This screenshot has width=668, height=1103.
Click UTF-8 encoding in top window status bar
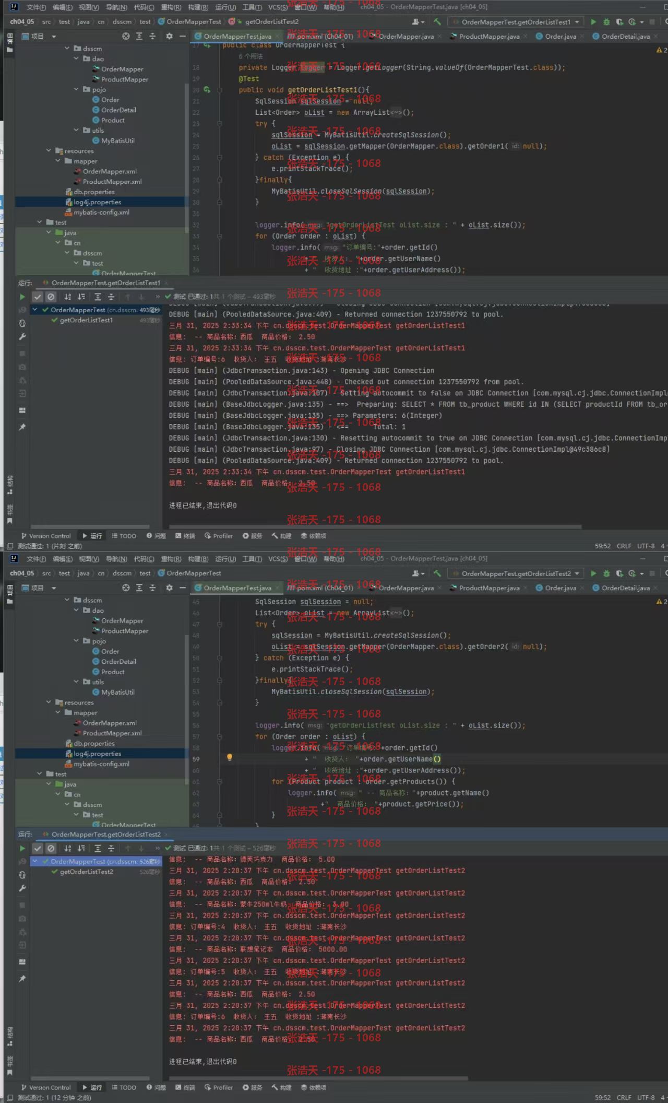pos(646,546)
